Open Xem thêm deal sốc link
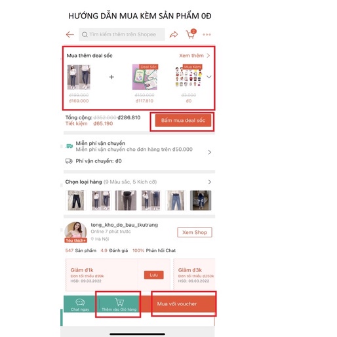This screenshot has height=337, width=337. point(194,56)
